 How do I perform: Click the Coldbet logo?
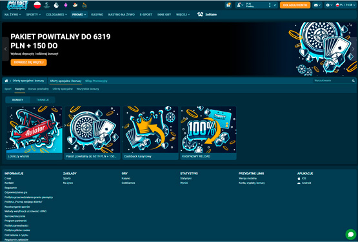(17, 5)
